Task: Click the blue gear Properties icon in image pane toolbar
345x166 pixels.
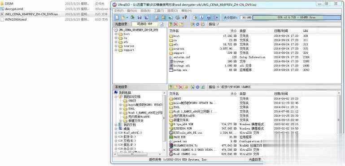Action: [197, 24]
